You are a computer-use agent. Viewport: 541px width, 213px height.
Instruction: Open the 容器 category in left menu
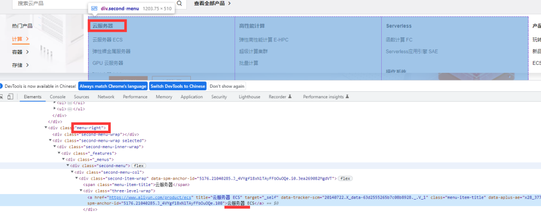click(x=21, y=52)
